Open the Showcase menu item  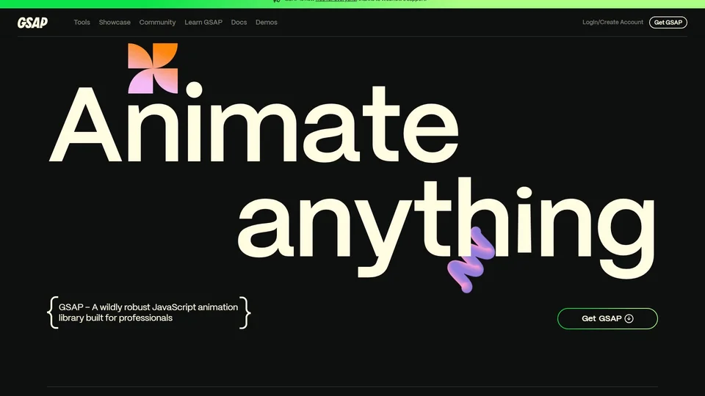115,22
